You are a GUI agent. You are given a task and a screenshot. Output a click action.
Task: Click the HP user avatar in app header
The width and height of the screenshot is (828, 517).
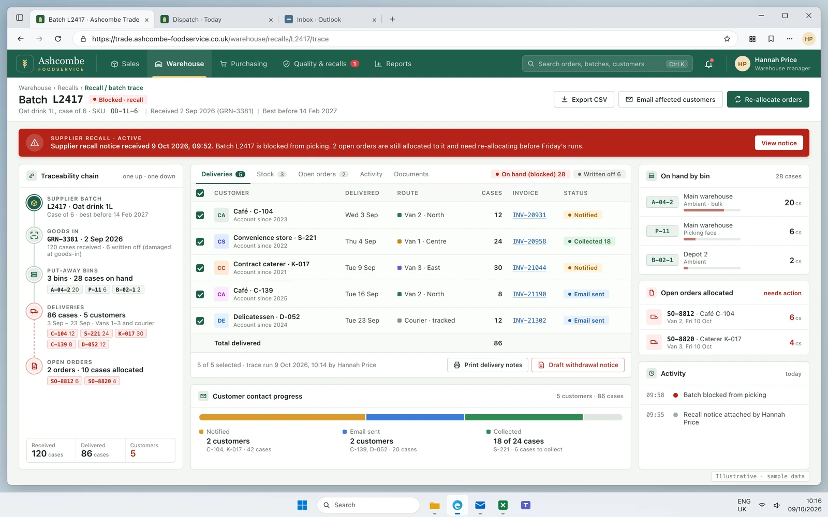742,64
